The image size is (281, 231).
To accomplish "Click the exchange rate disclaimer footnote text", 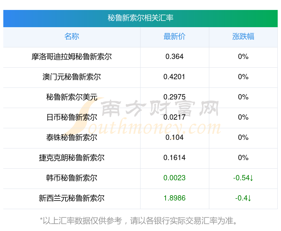I will click(140, 220).
